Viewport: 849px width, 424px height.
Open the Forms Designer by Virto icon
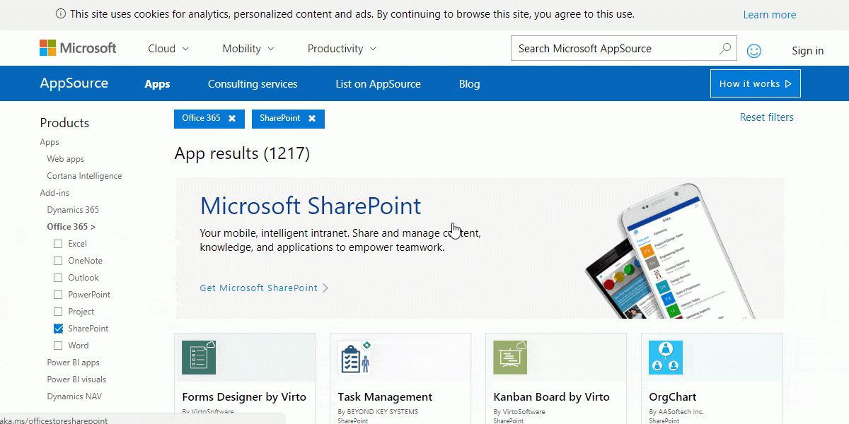199,358
